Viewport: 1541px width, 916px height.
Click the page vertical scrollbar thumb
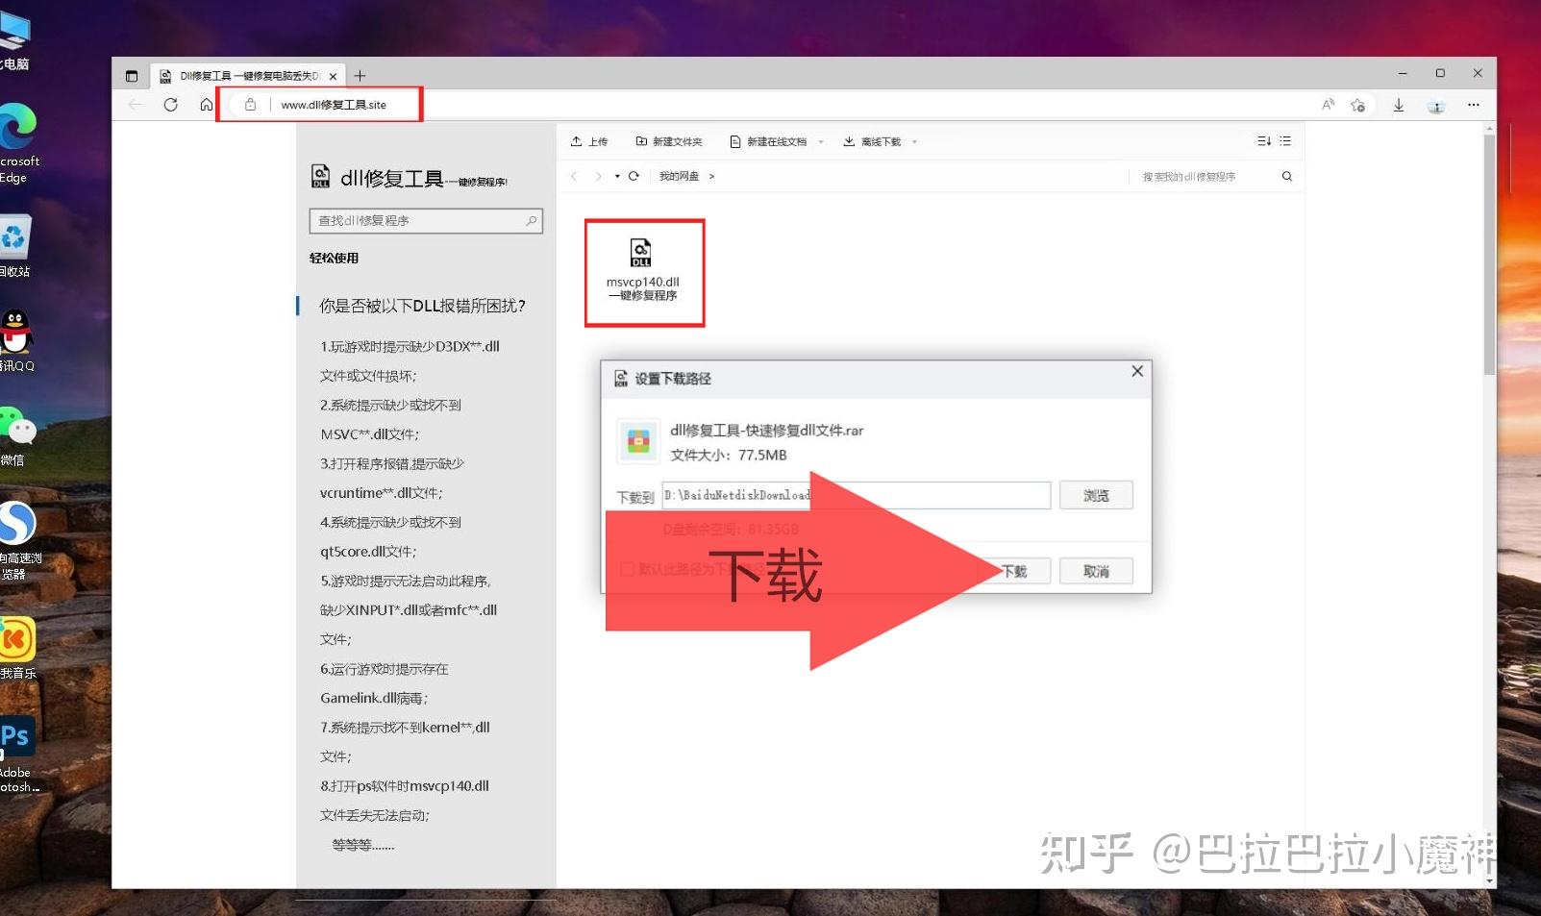(x=1489, y=255)
